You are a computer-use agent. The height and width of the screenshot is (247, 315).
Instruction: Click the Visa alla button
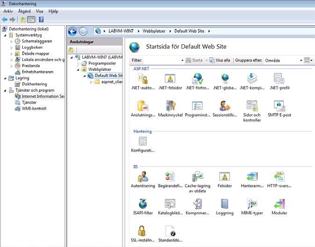220,60
